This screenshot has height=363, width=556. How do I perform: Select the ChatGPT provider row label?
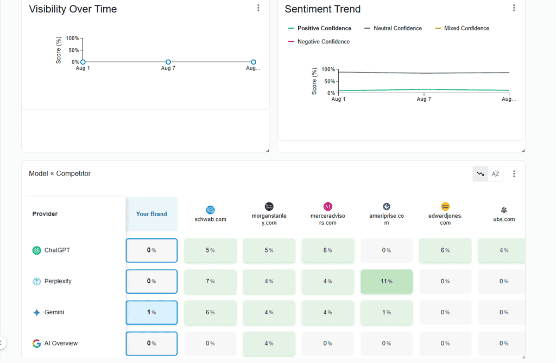point(57,250)
